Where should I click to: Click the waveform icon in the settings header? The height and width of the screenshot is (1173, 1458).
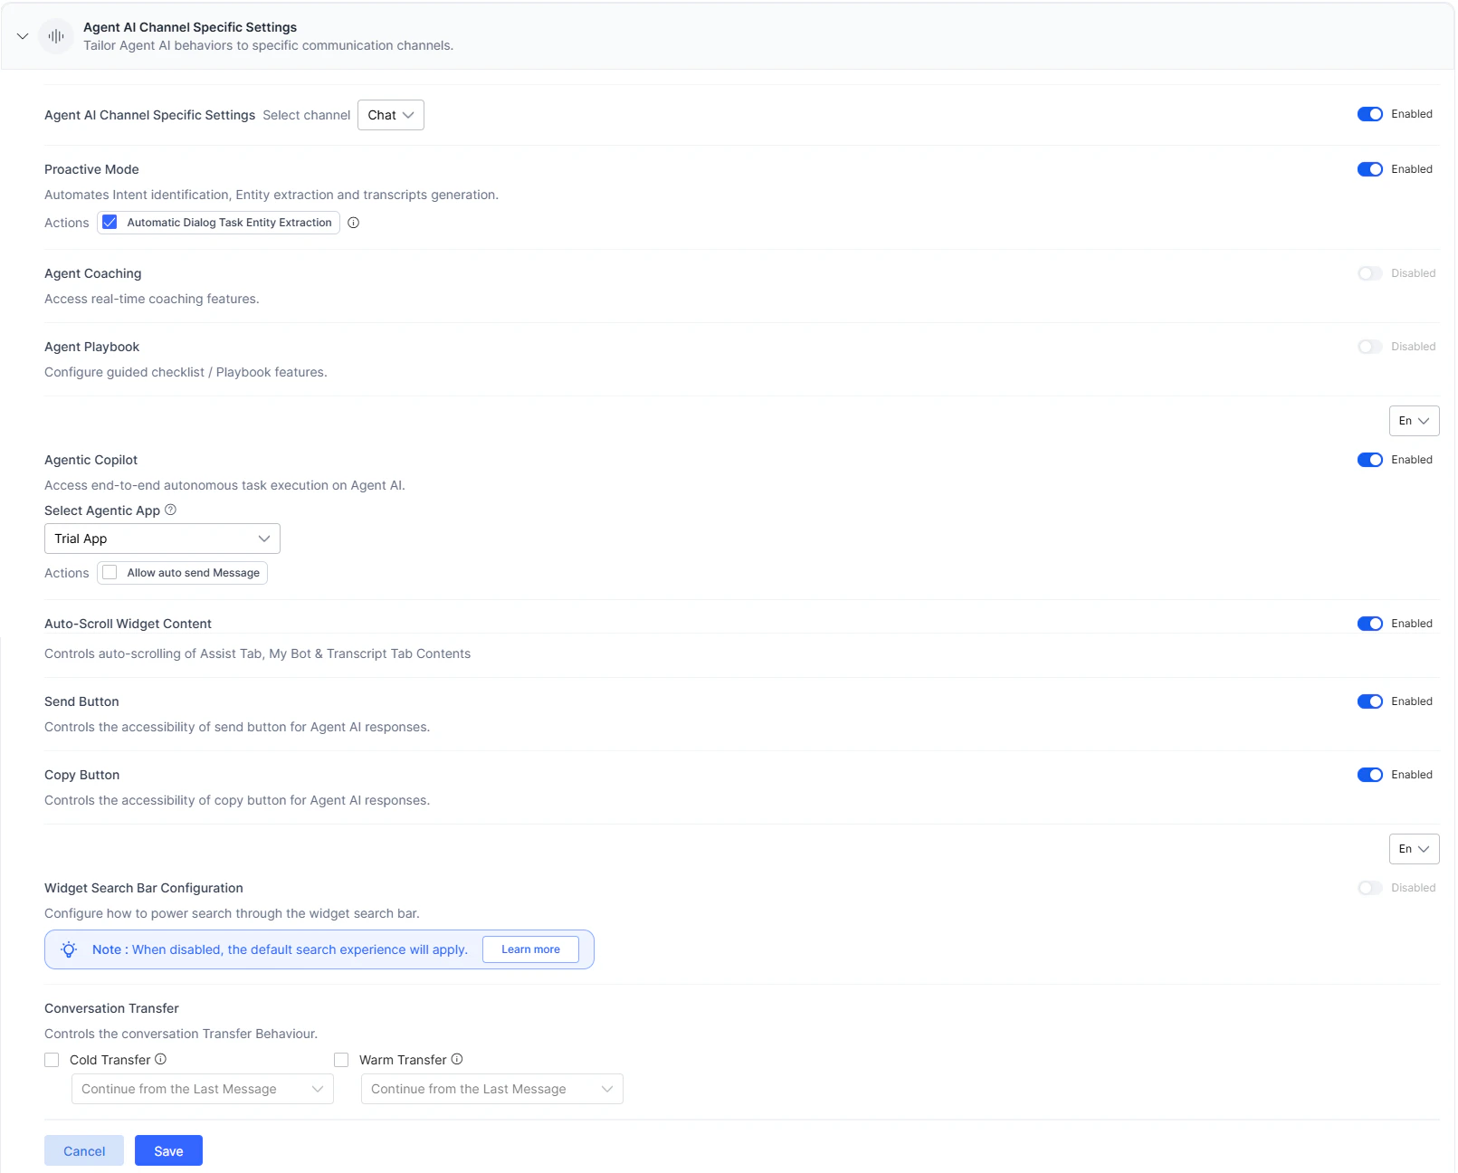pyautogui.click(x=55, y=36)
